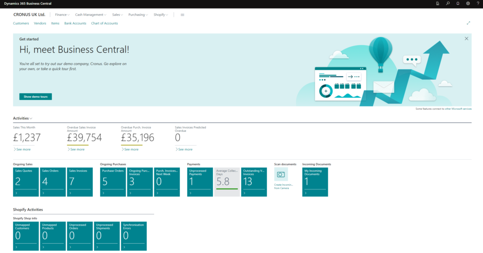This screenshot has height=253, width=483.
Task: Click the expand page arrows icon
Action: click(x=468, y=23)
